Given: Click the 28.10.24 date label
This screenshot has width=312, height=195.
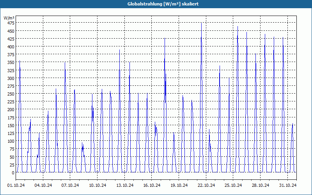Looking at the screenshot, I should (x=261, y=185).
